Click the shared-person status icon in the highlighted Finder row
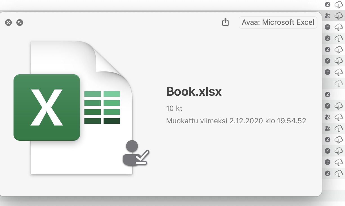This screenshot has width=345, height=206. coord(328,16)
